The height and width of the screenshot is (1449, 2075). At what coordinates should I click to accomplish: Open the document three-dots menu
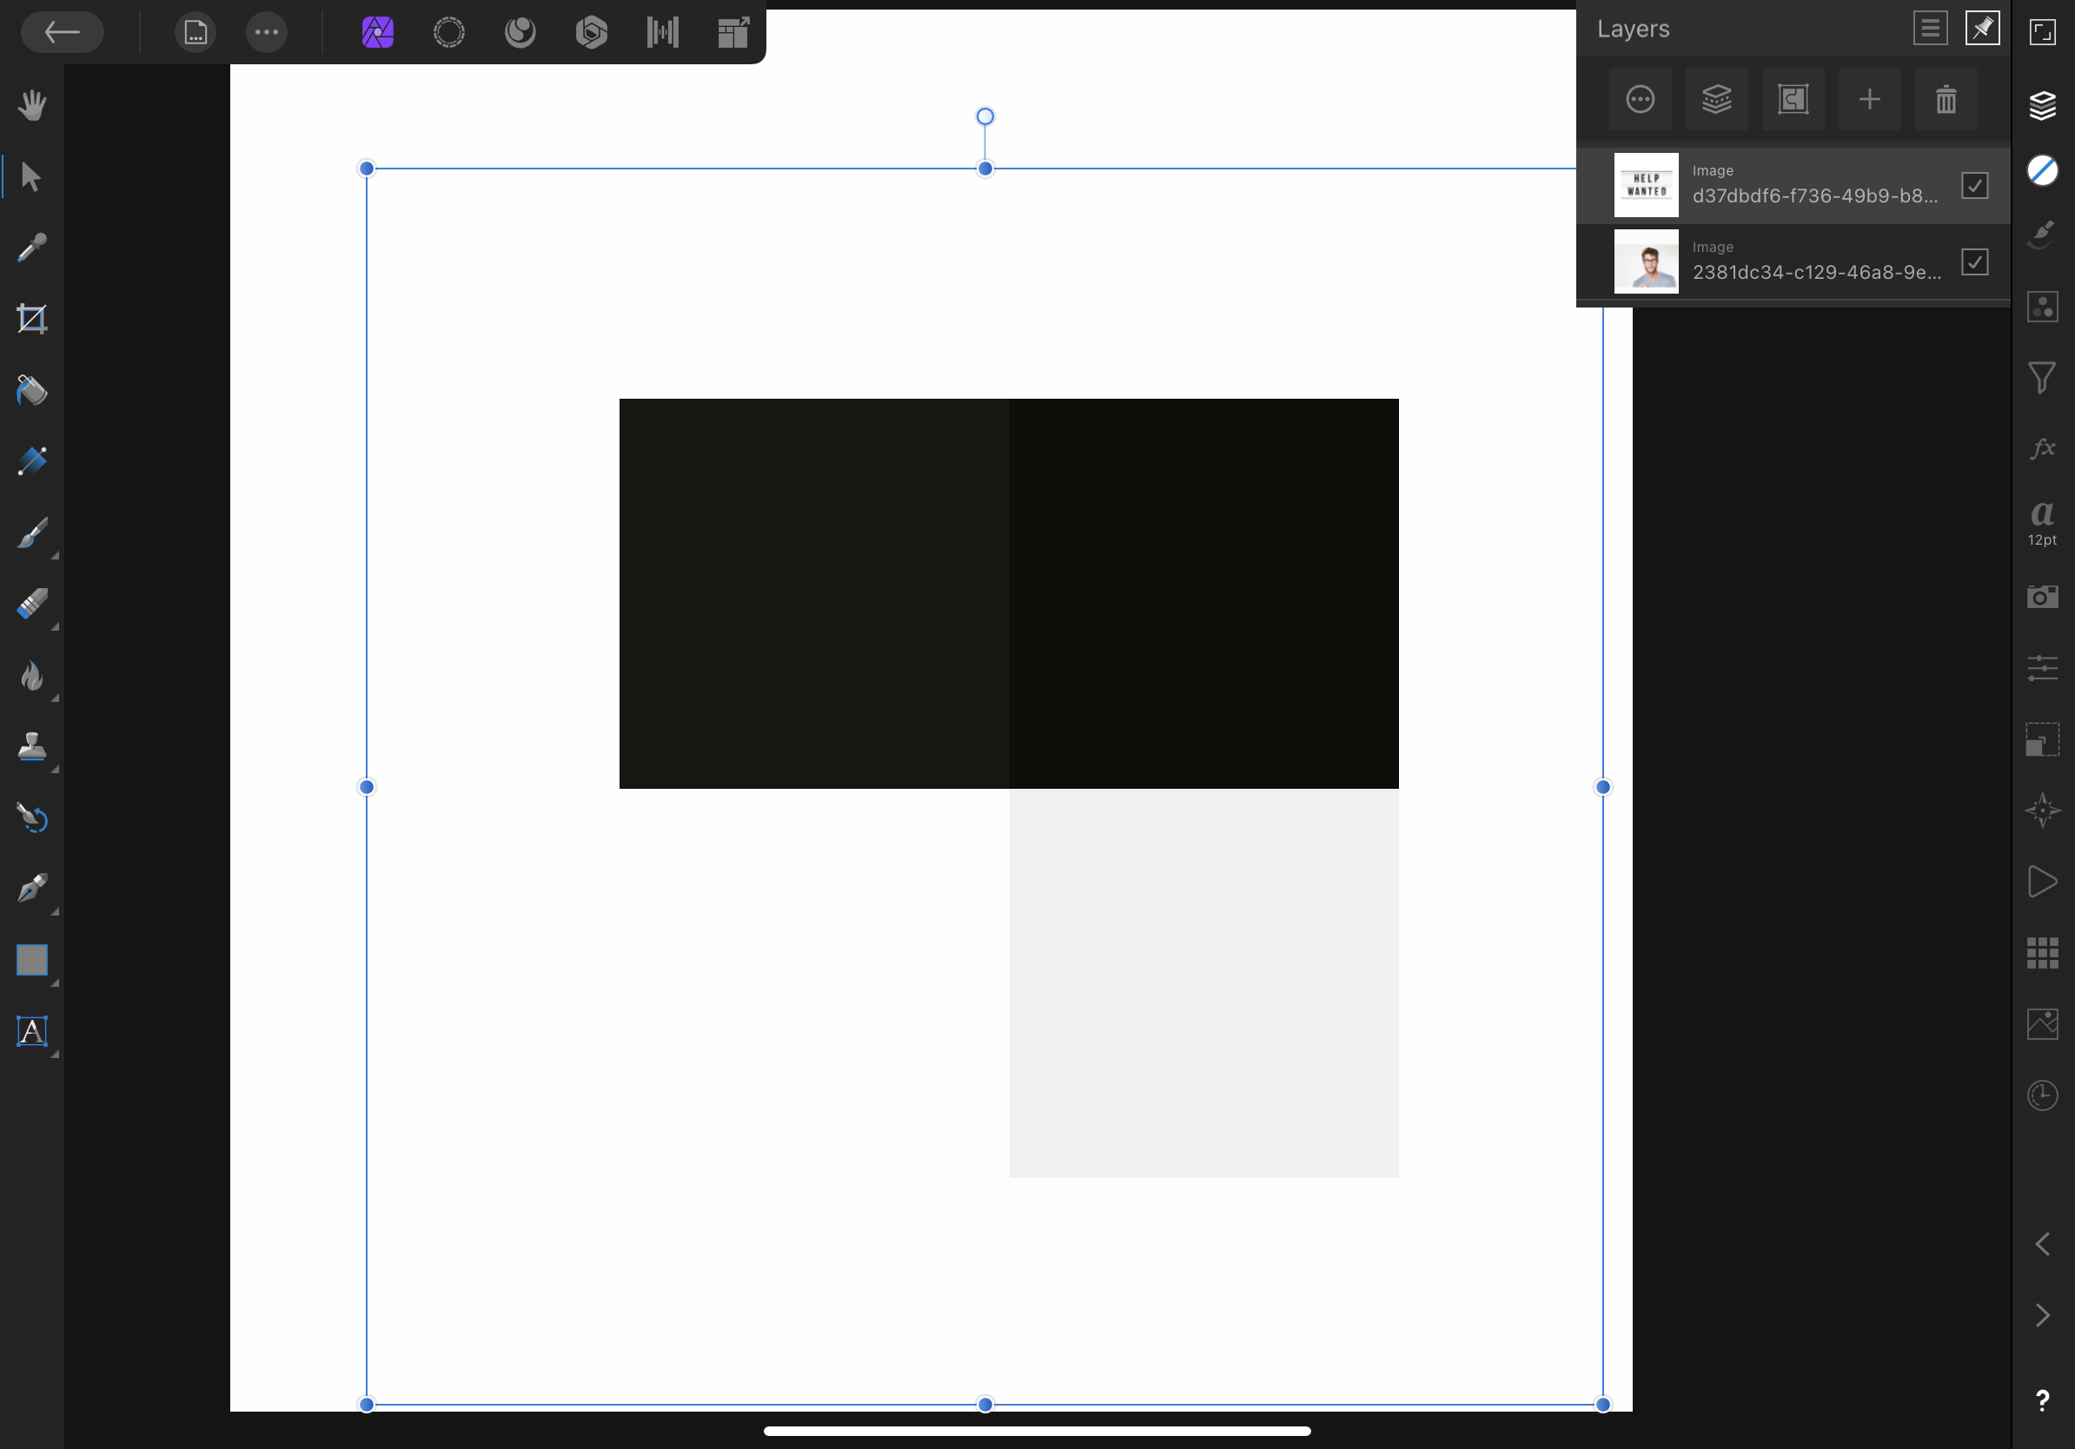click(x=267, y=32)
